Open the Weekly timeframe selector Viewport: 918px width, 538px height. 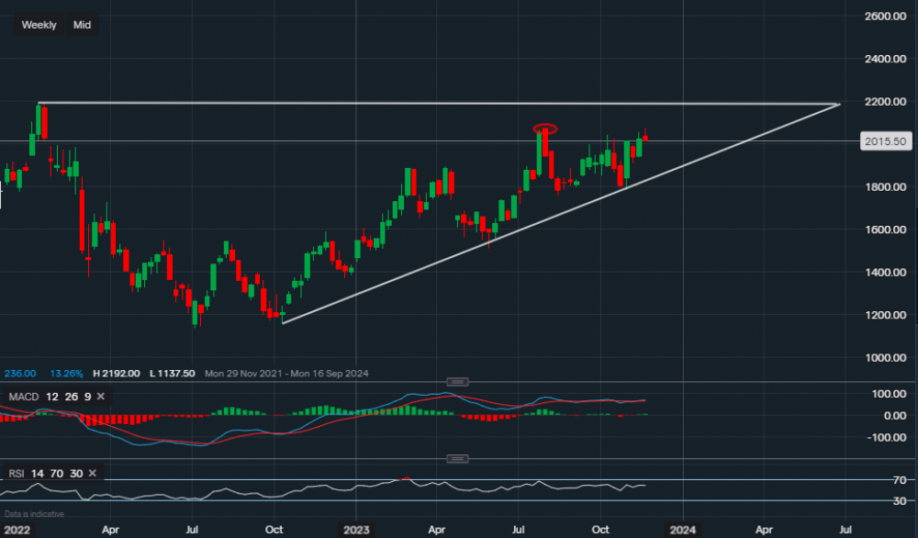[x=38, y=25]
